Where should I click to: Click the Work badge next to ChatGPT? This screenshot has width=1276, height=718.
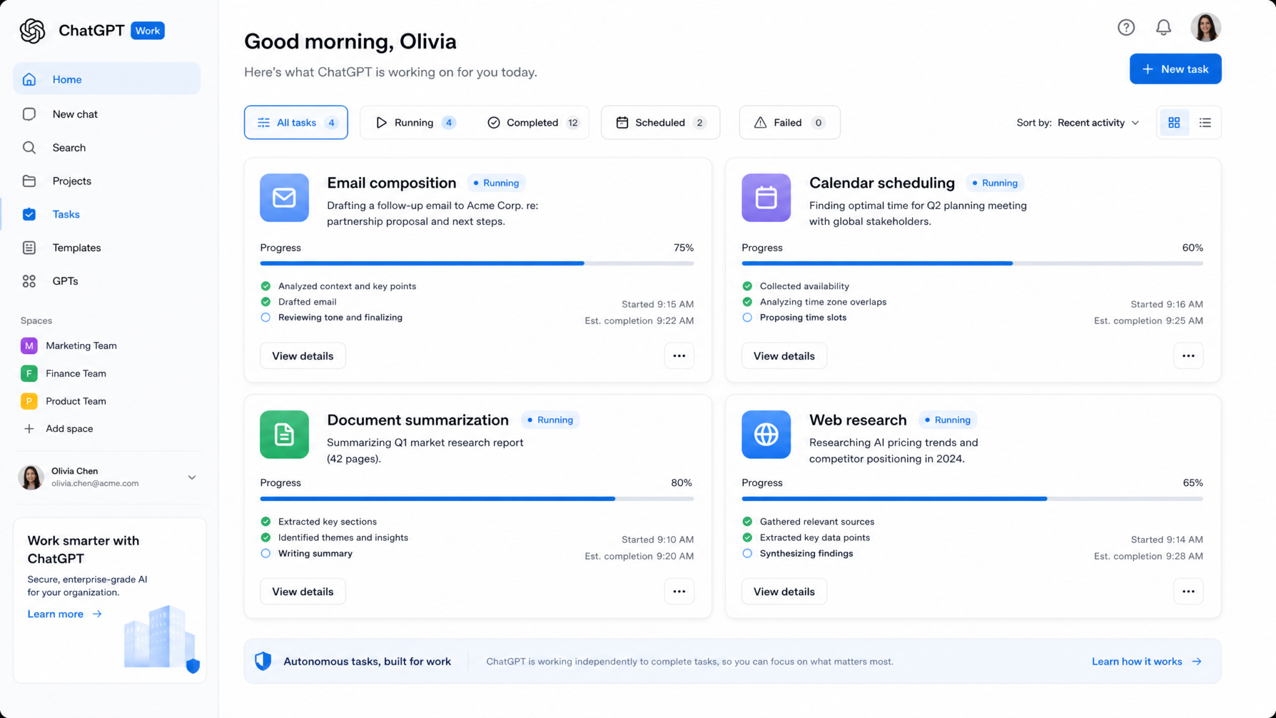click(148, 31)
